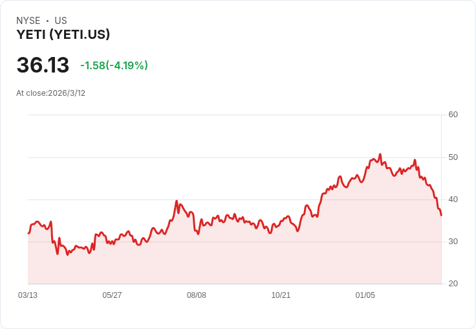This screenshot has width=476, height=329.
Task: Click the summer spike near 40 before 08/08
Action: pos(177,201)
